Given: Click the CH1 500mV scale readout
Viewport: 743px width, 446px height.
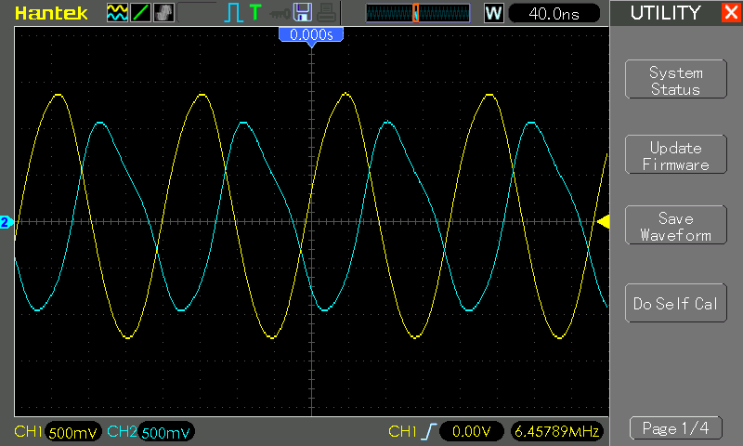Looking at the screenshot, I should 72,432.
